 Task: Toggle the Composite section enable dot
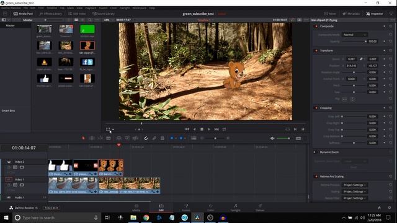point(316,26)
